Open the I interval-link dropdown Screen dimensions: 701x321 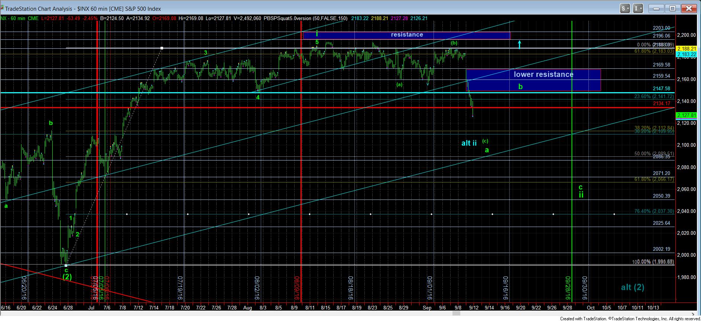(x=638, y=8)
